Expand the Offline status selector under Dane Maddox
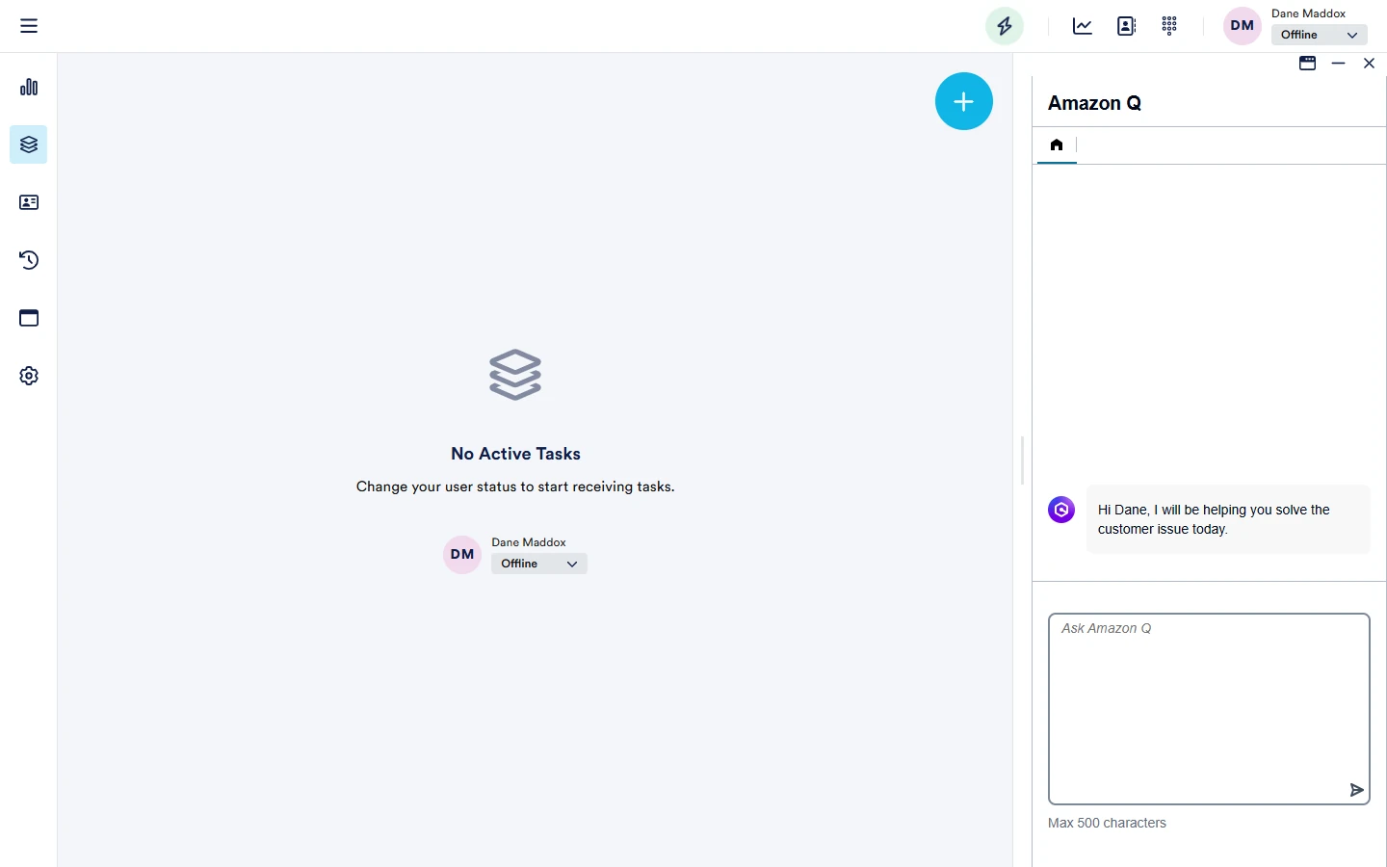Image resolution: width=1387 pixels, height=867 pixels. [x=538, y=564]
